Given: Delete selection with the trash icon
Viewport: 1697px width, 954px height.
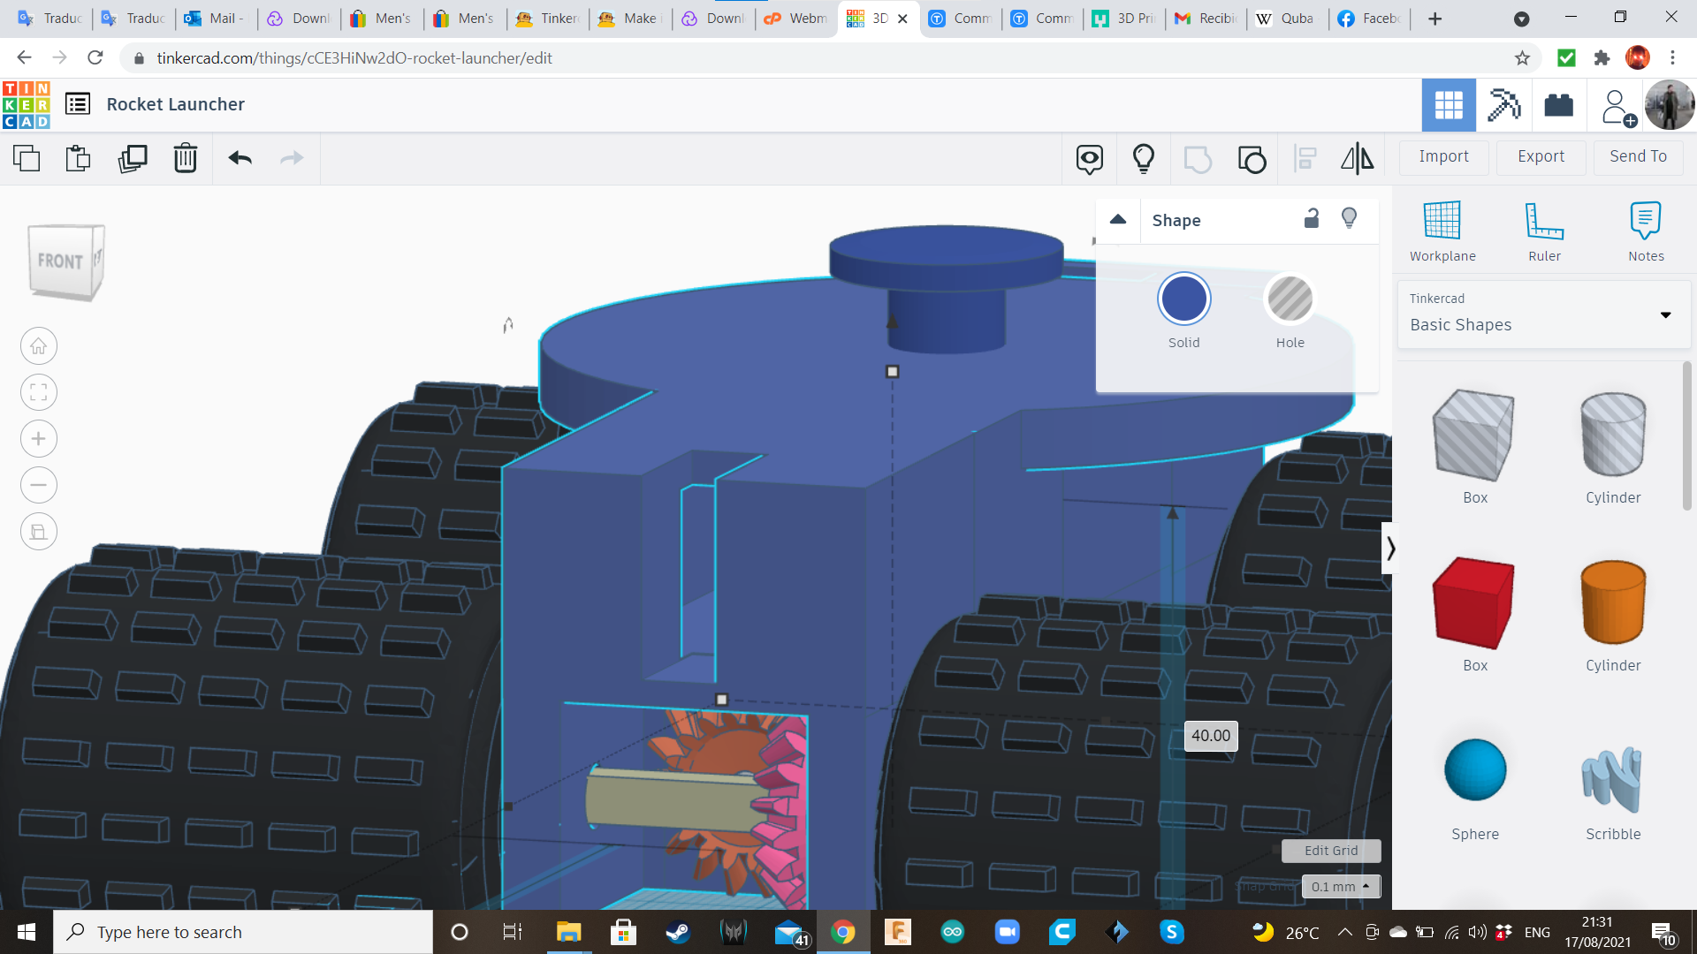Looking at the screenshot, I should click(186, 158).
